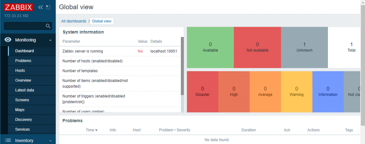Viewport: 365px width, 144px height.
Task: Click the green Available hosts tile
Action: 210,47
